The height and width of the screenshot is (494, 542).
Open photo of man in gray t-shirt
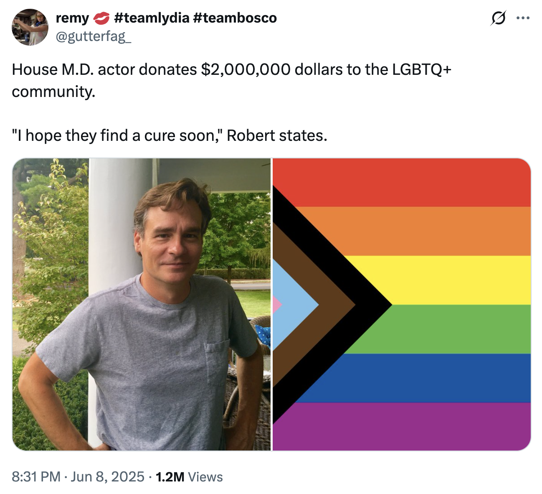142,304
